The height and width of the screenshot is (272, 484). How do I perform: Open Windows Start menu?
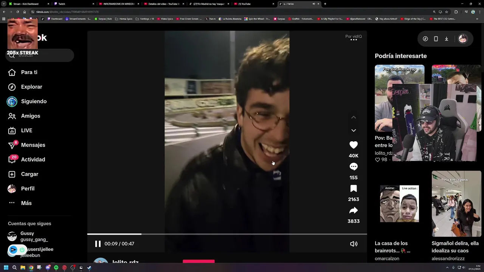coord(6,267)
